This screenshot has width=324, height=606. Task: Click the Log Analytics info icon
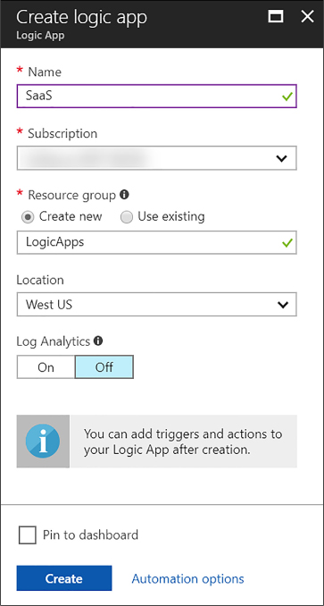click(99, 341)
